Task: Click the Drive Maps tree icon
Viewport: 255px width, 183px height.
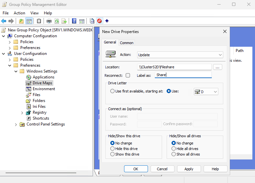Action: [x=28, y=83]
